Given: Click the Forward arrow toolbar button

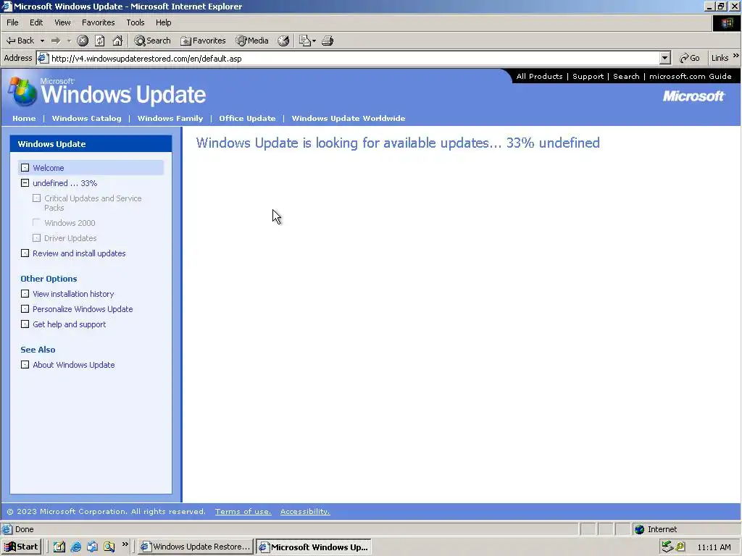Looking at the screenshot, I should tap(56, 41).
